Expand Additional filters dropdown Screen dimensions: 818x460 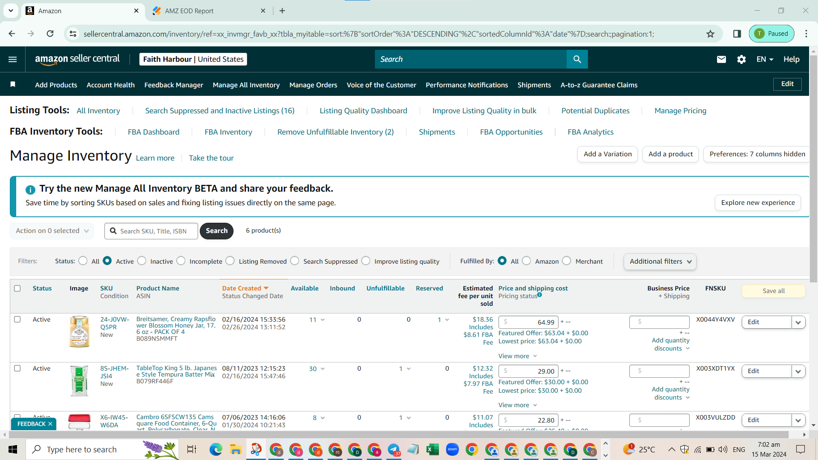[660, 262]
